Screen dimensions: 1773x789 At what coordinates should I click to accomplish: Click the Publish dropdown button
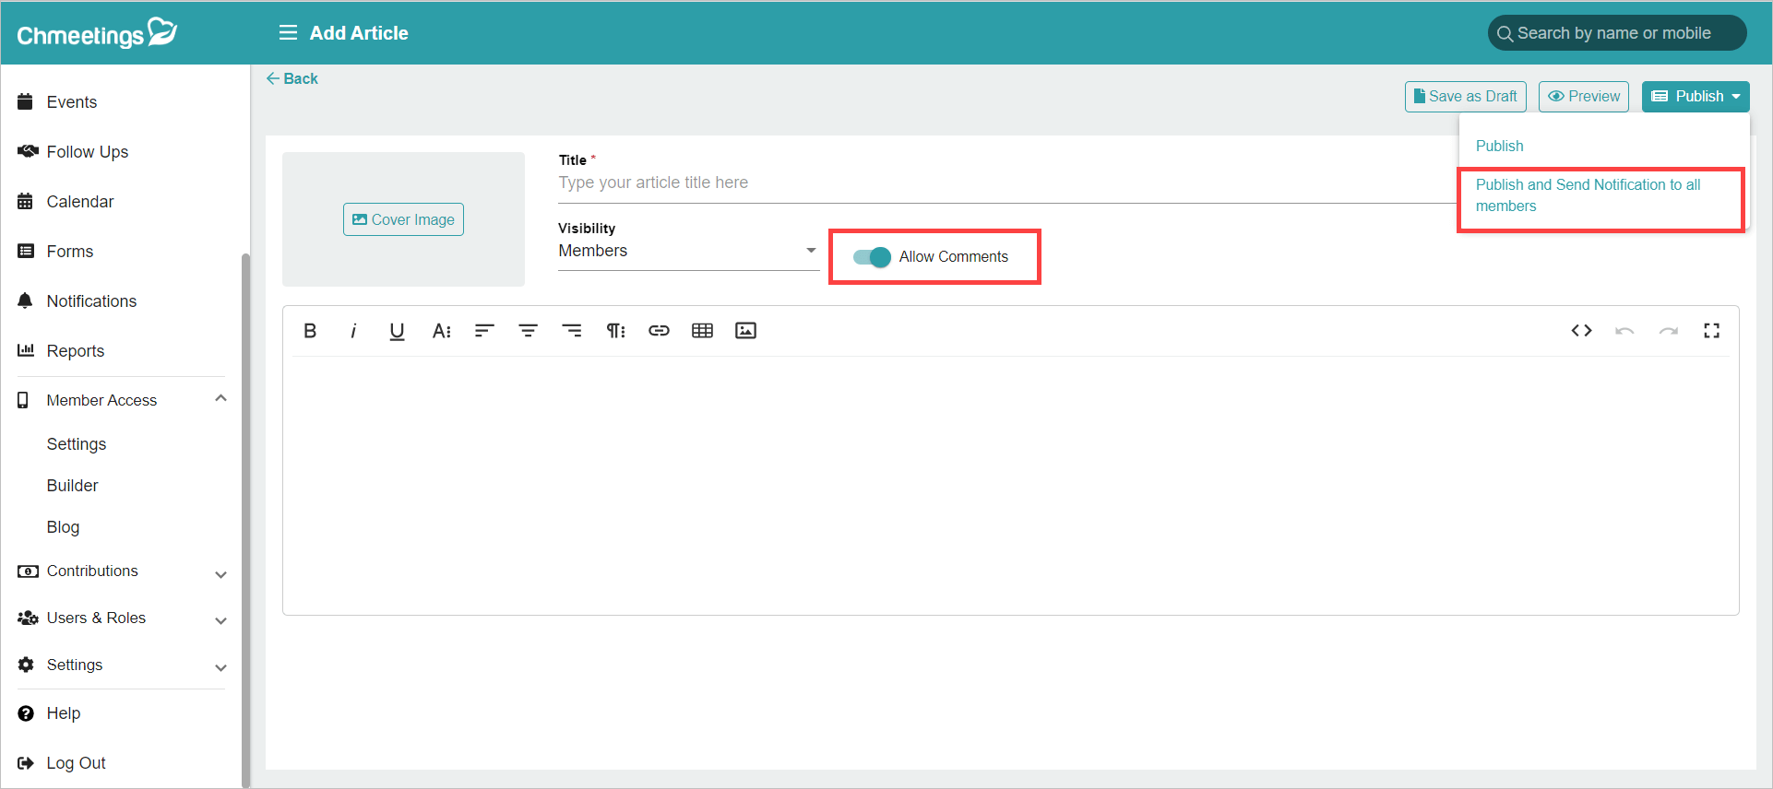click(1696, 97)
